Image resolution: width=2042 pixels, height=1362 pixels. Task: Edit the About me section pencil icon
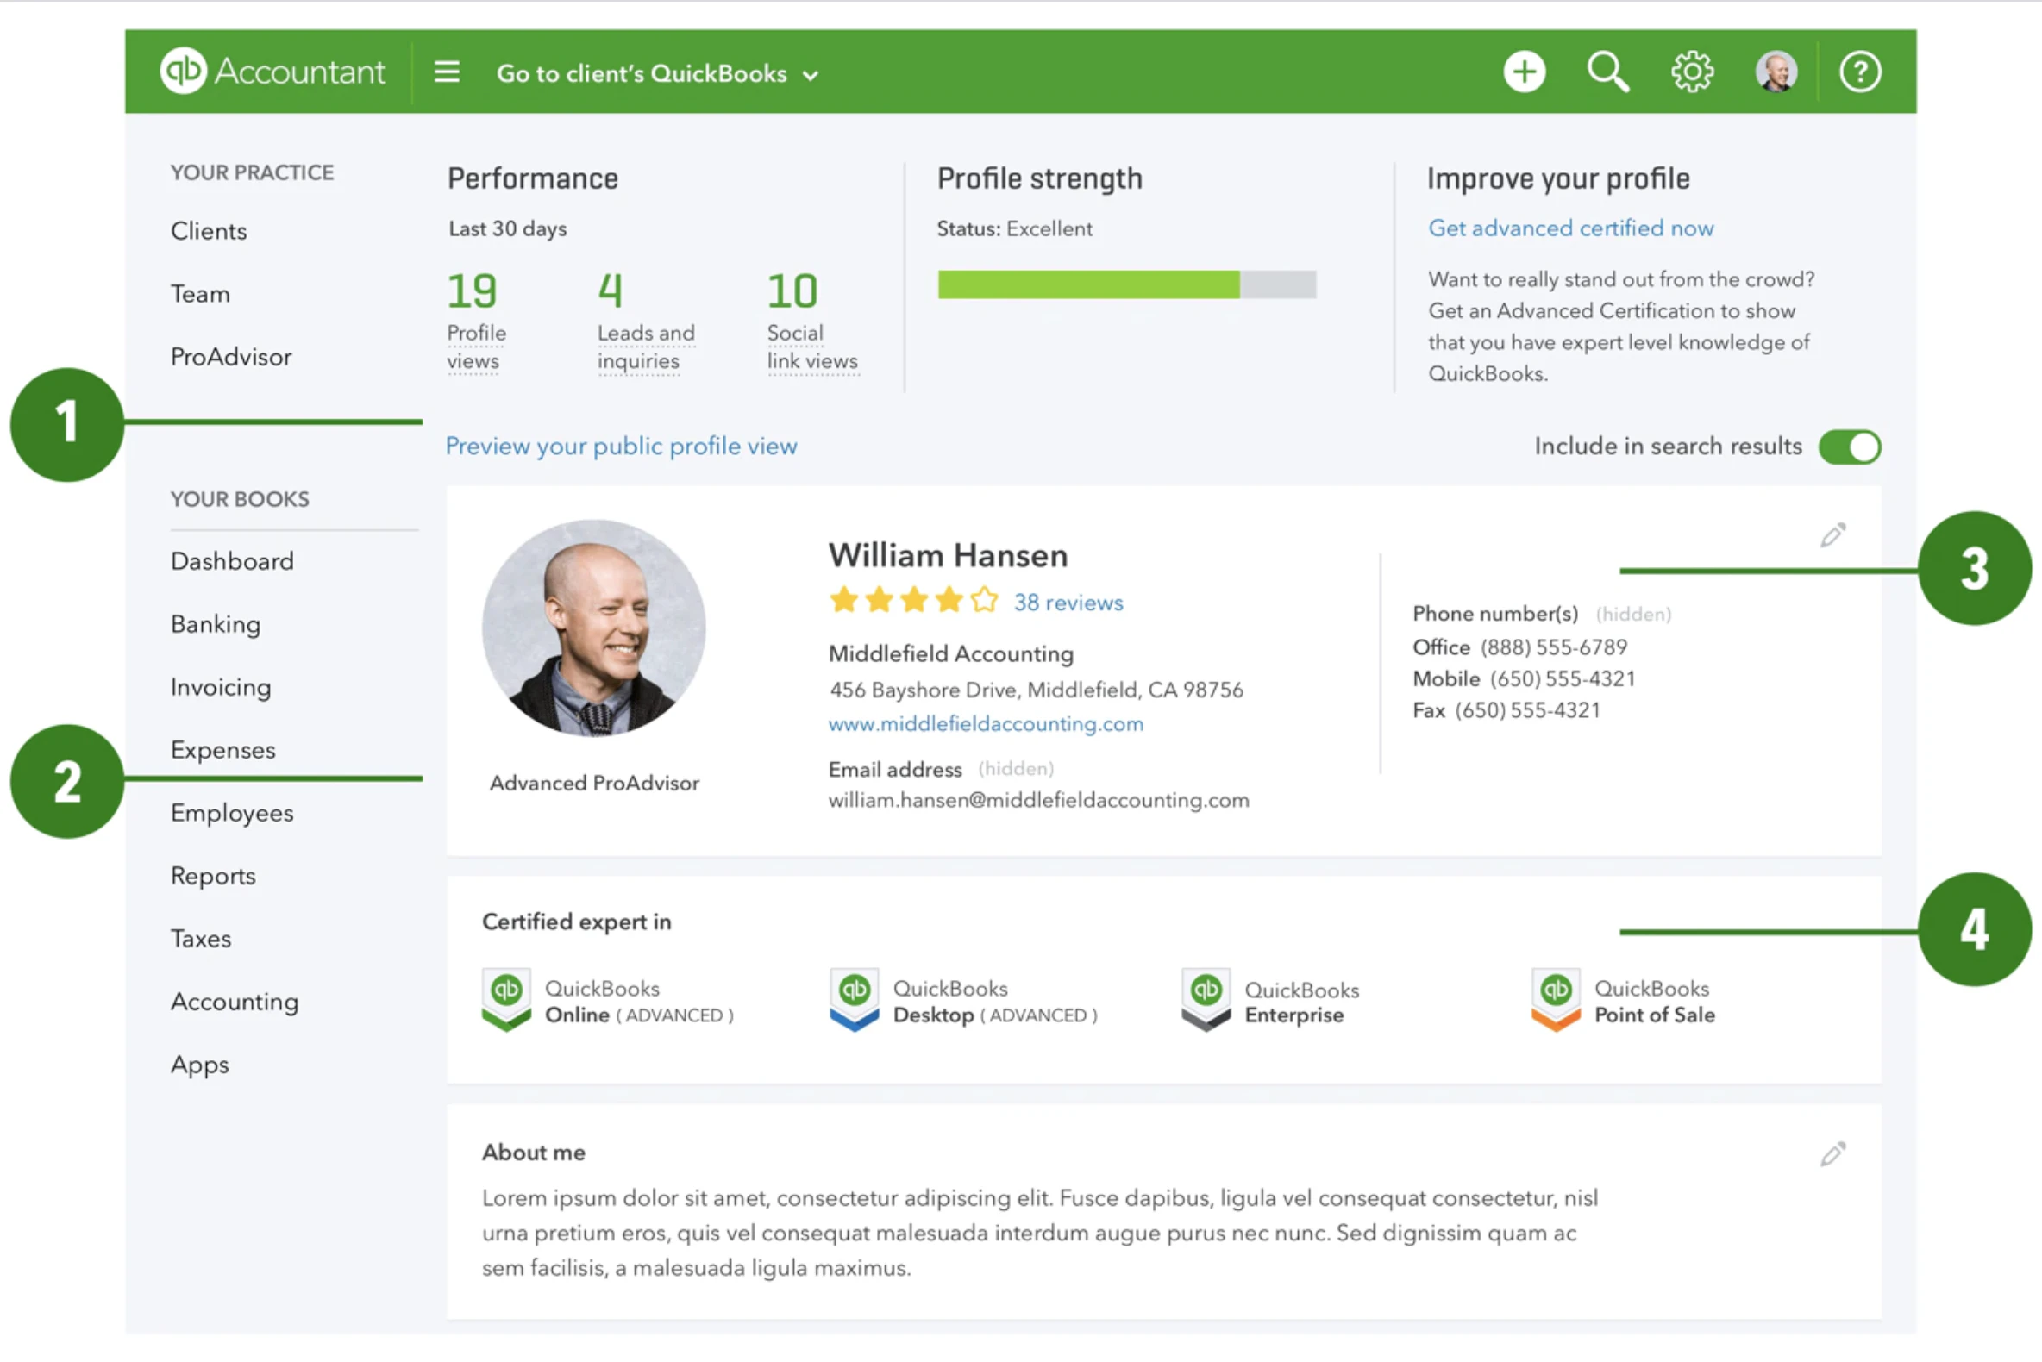[1832, 1153]
